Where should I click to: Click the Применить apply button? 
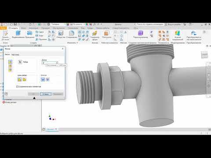58,94
